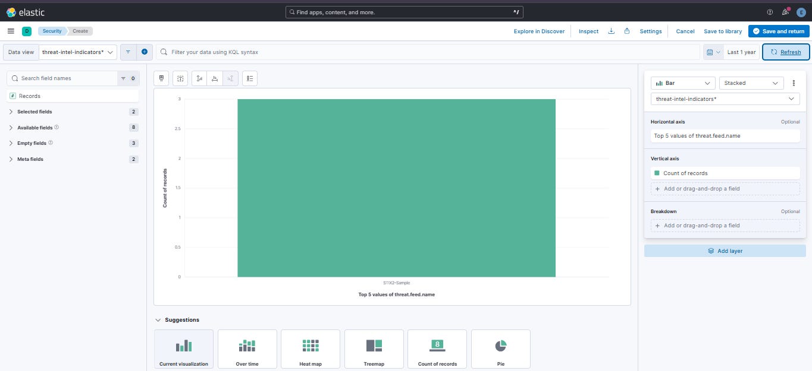Screen dimensions: 812x371
Task: Open the help menu icon
Action: tap(770, 12)
